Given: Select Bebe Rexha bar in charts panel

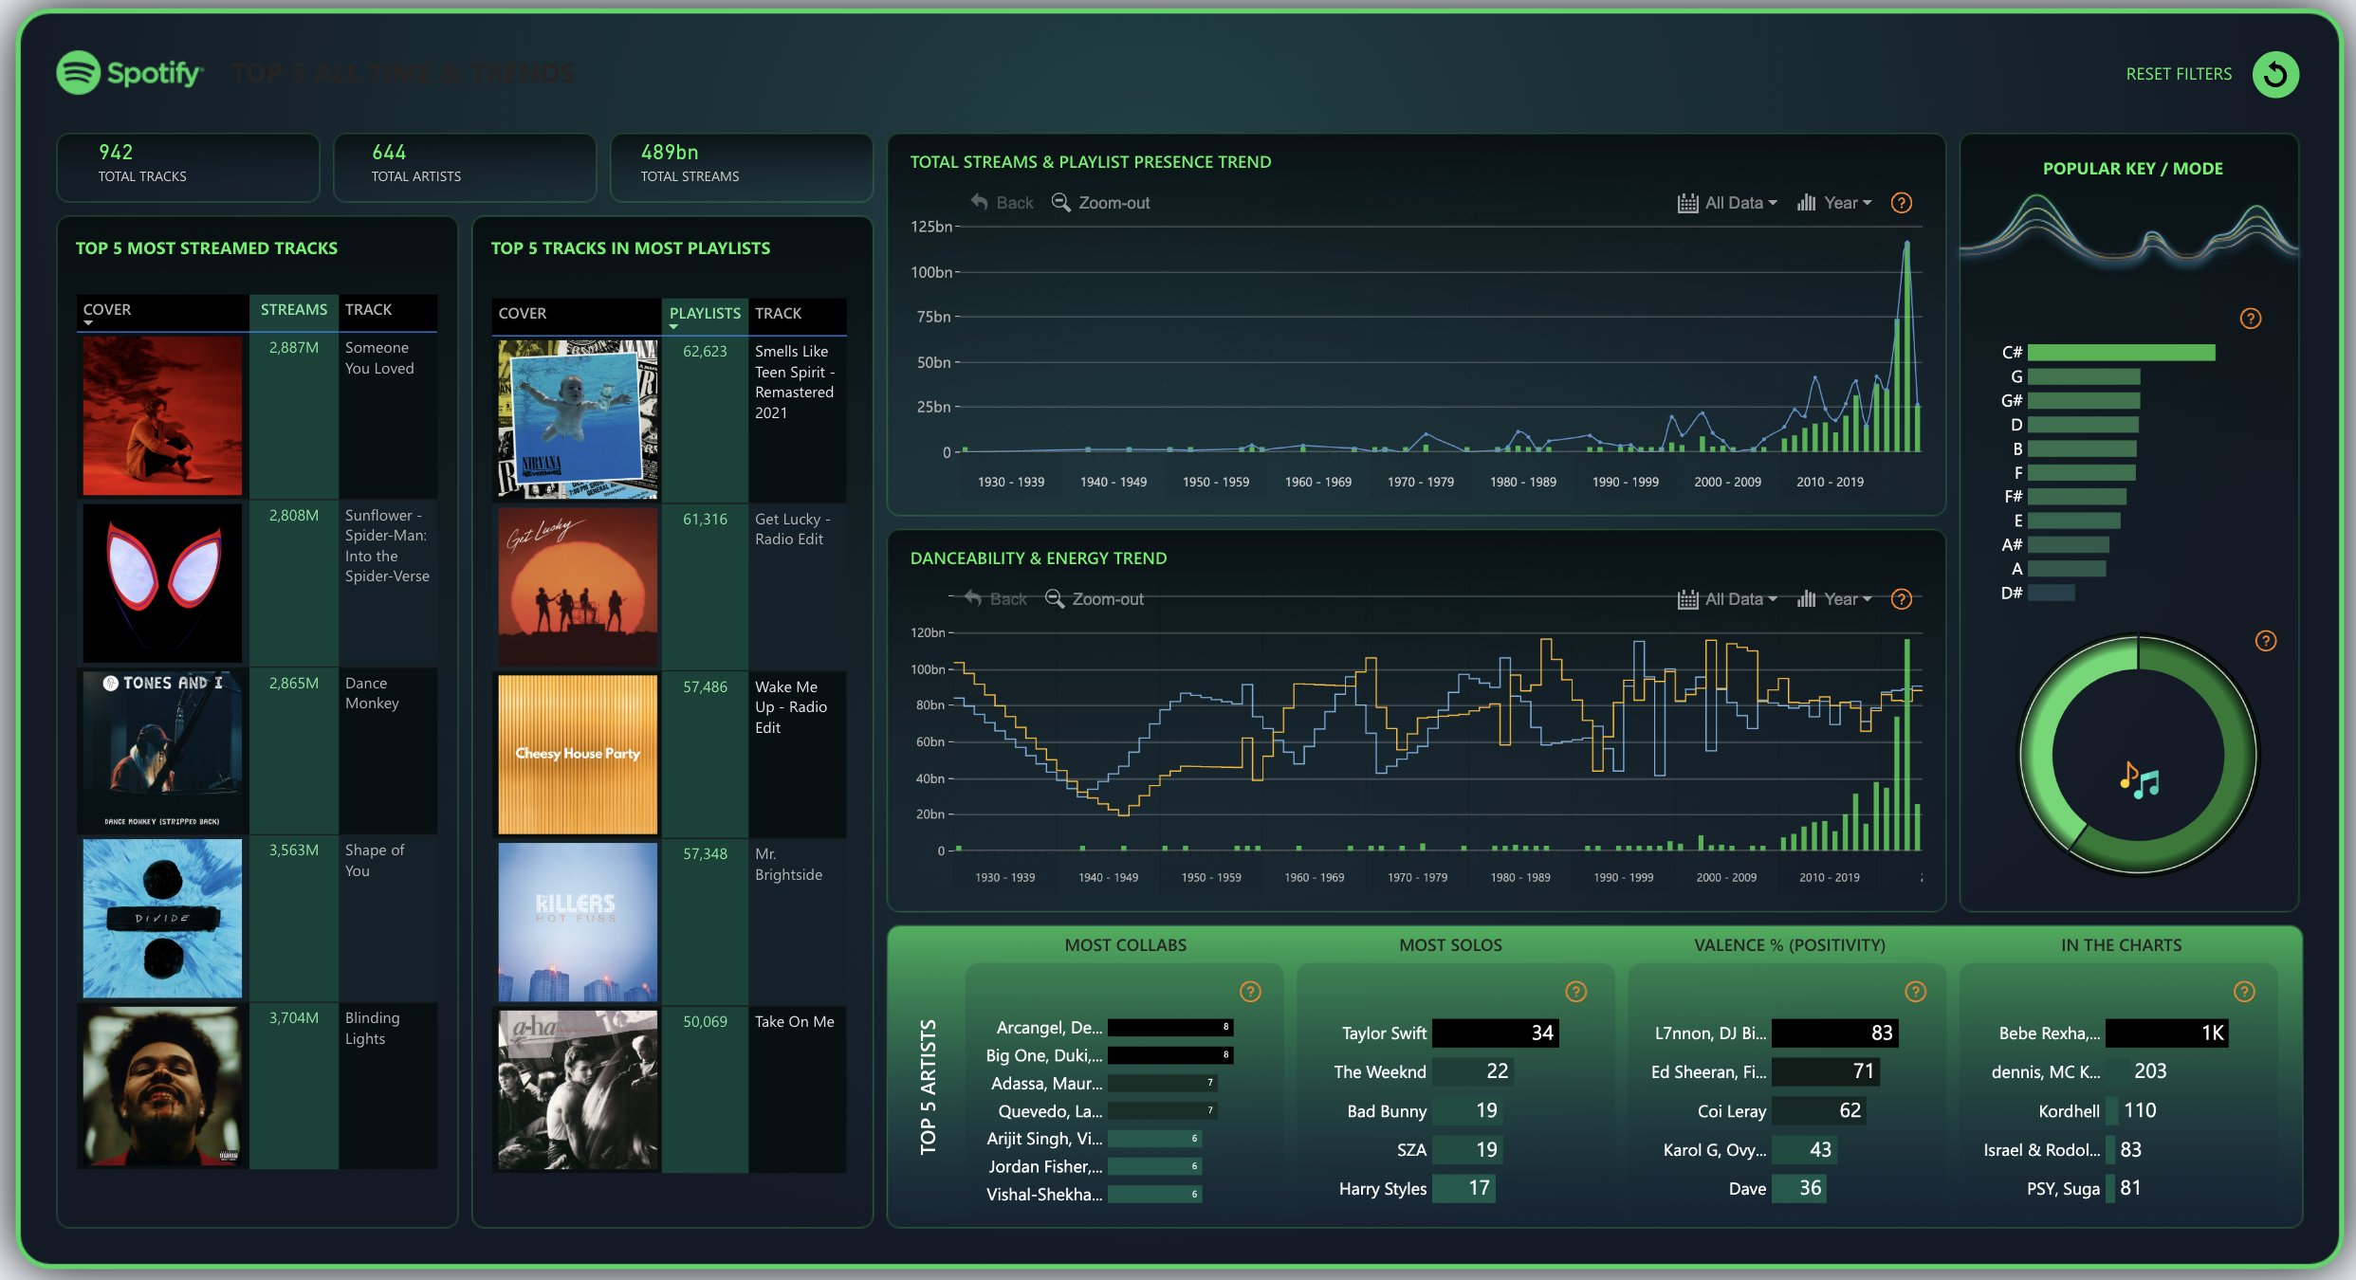Looking at the screenshot, I should 2167,1033.
